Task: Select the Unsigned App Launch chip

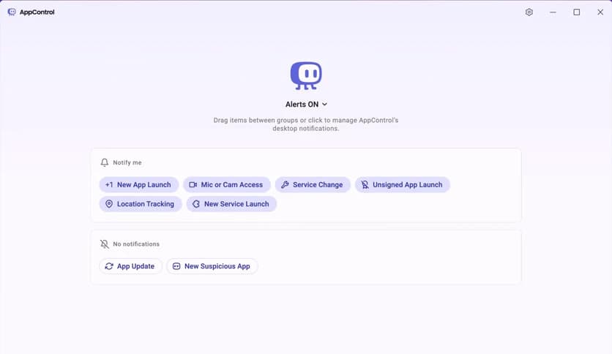Action: point(403,185)
